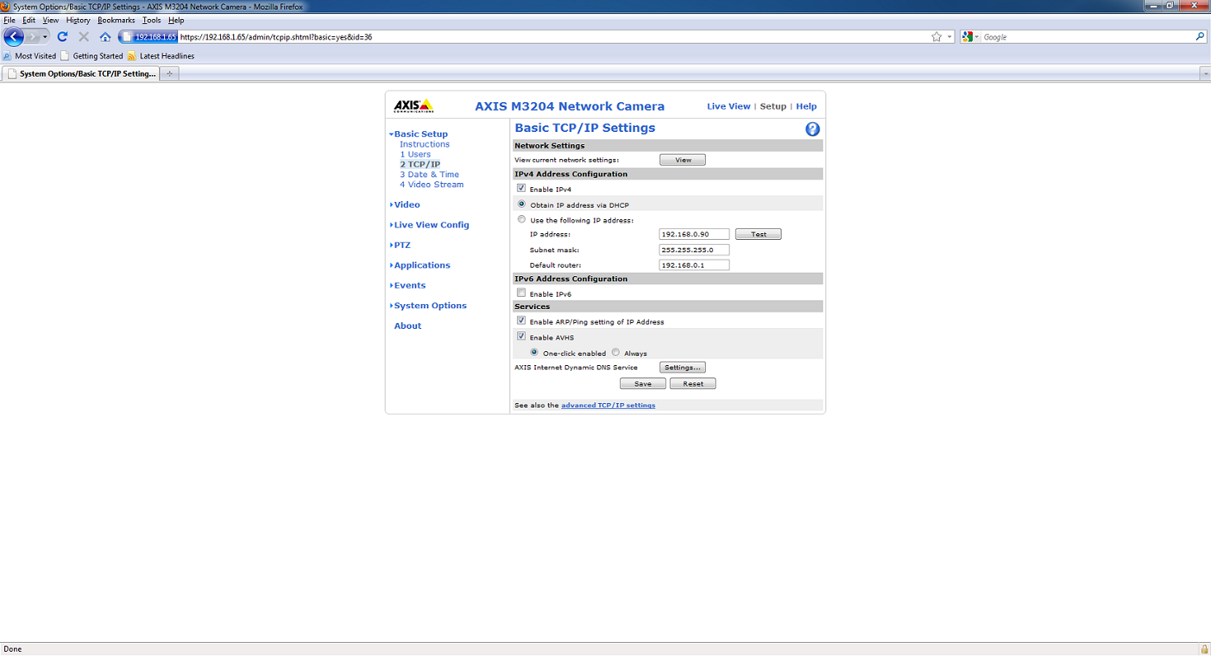Open the About page link
The image size is (1211, 656).
[x=407, y=326]
